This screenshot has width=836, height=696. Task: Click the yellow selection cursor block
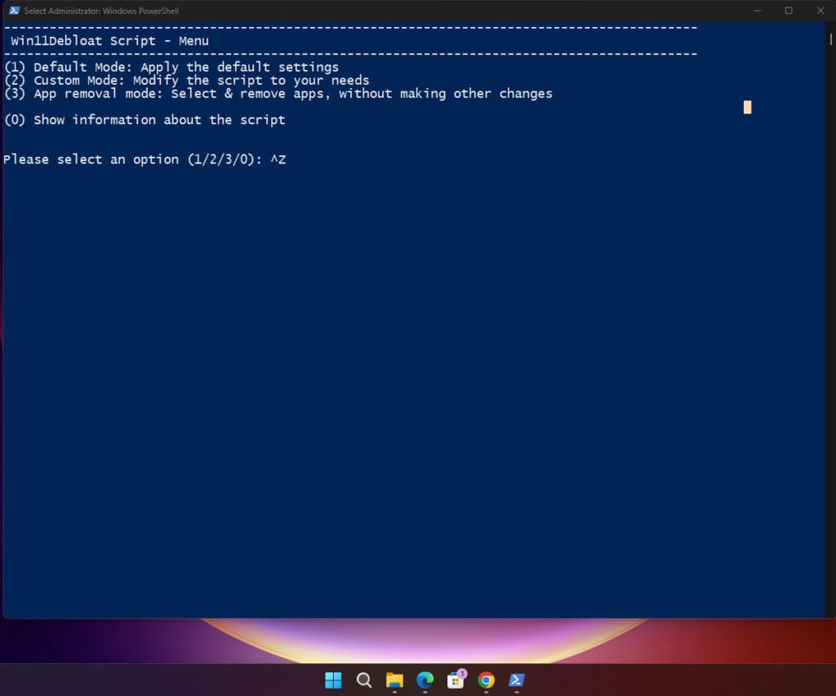pos(748,107)
